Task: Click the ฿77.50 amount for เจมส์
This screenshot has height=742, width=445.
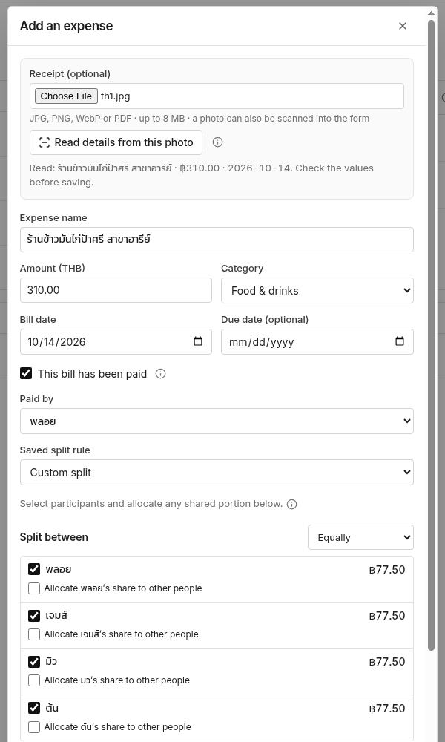Action: coord(387,616)
